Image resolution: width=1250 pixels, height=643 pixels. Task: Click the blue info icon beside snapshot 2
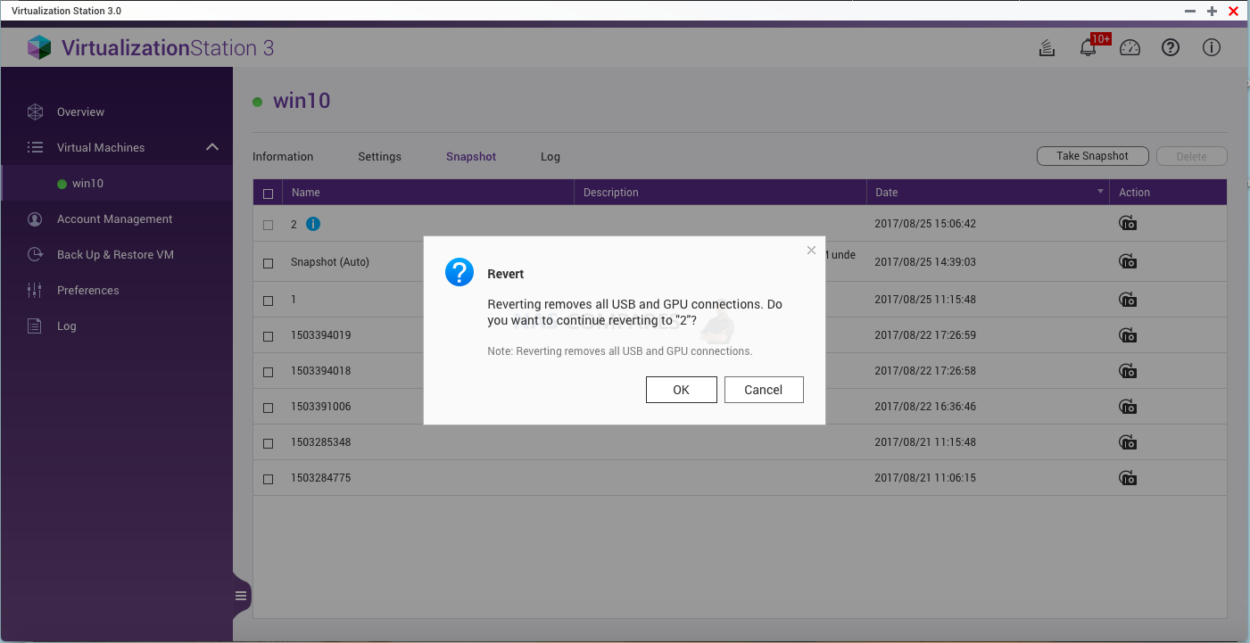[313, 224]
